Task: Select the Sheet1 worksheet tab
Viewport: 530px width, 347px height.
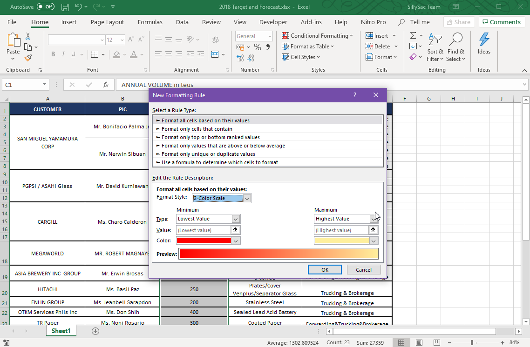Action: click(61, 331)
